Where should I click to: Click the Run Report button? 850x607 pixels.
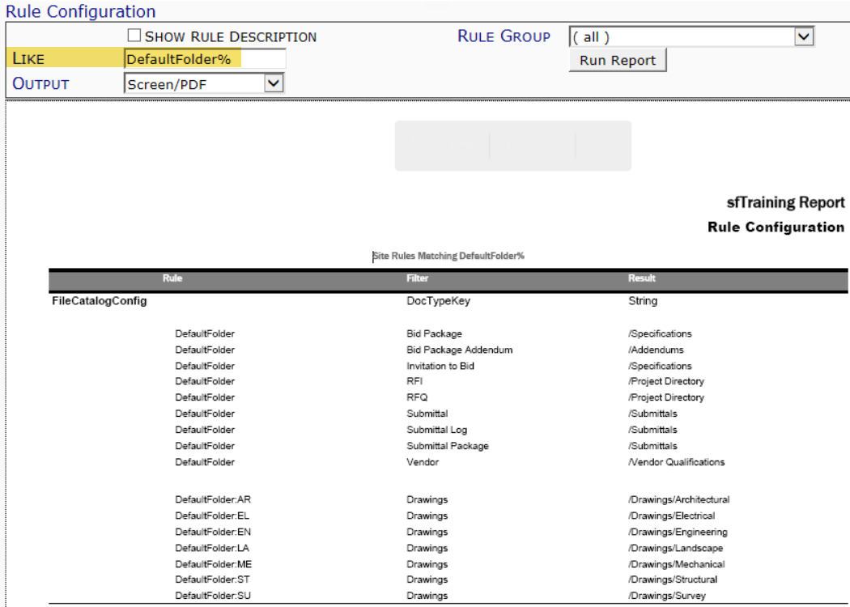pyautogui.click(x=618, y=60)
